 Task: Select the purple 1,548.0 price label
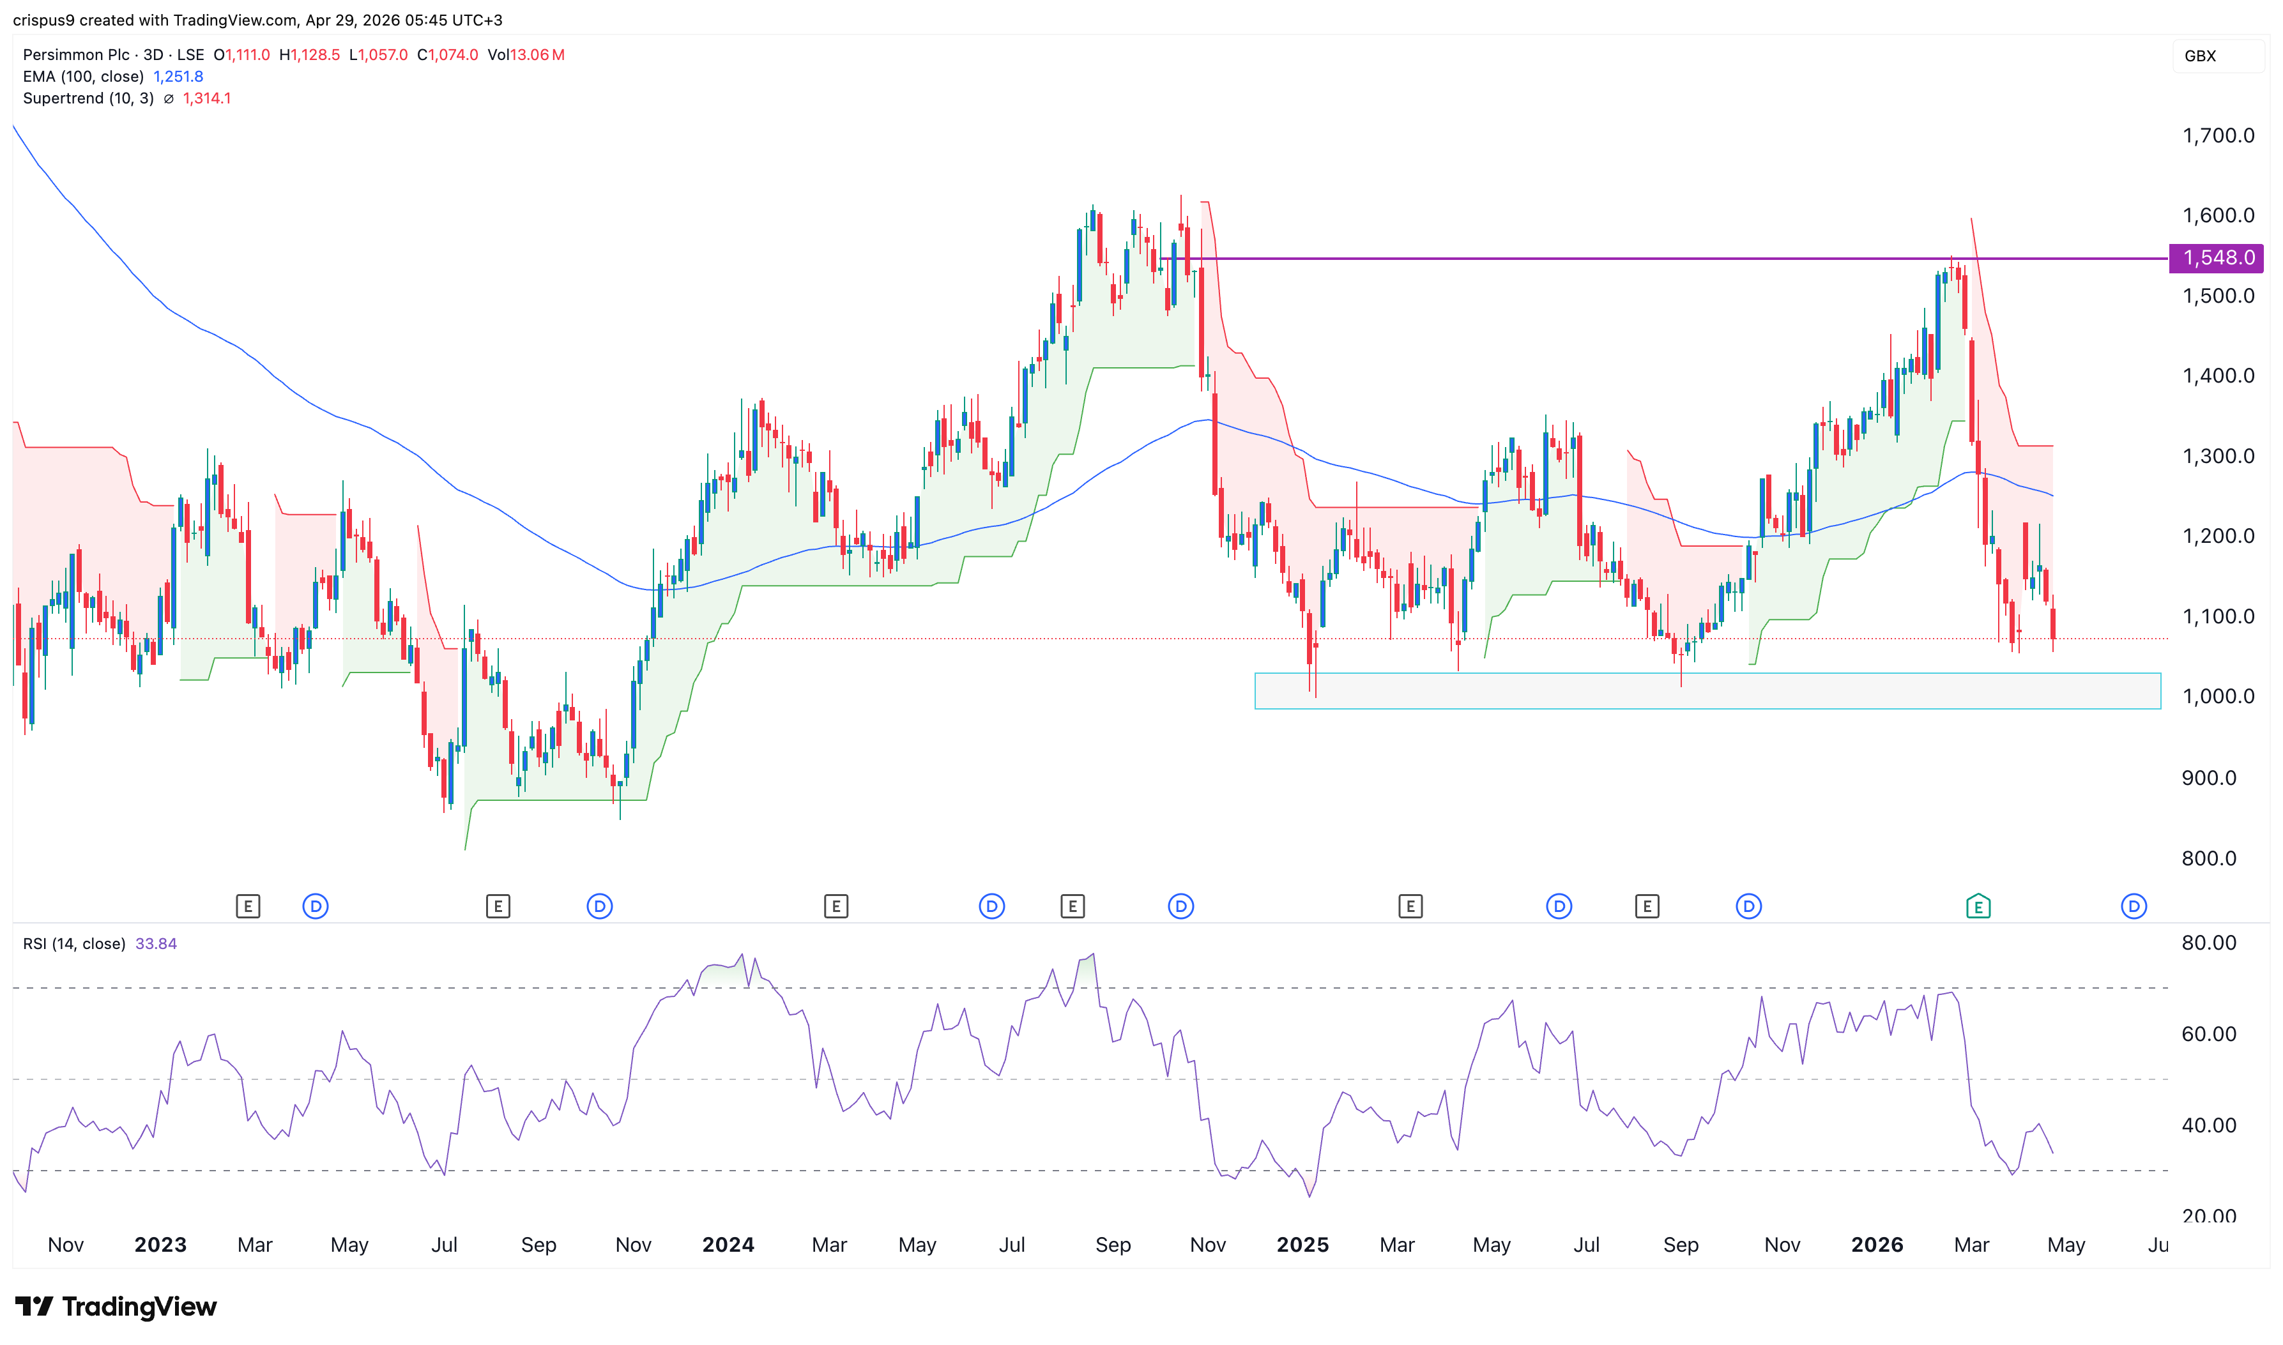click(x=2217, y=258)
